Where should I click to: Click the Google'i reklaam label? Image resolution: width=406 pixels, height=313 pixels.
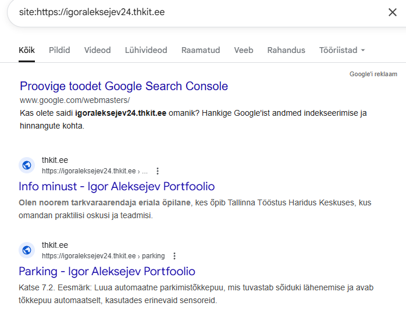tap(373, 74)
